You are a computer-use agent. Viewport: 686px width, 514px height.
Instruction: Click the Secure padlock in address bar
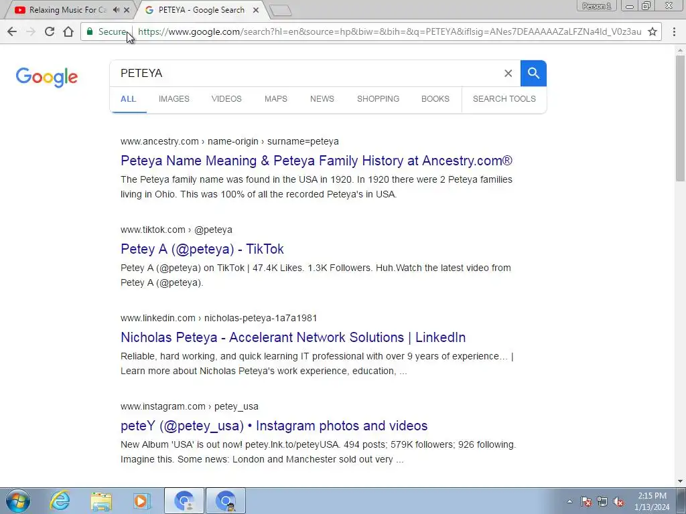(90, 31)
